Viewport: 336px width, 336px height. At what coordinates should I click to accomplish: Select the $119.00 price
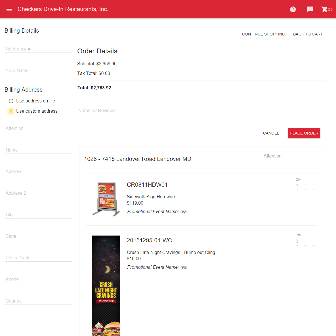pyautogui.click(x=135, y=203)
